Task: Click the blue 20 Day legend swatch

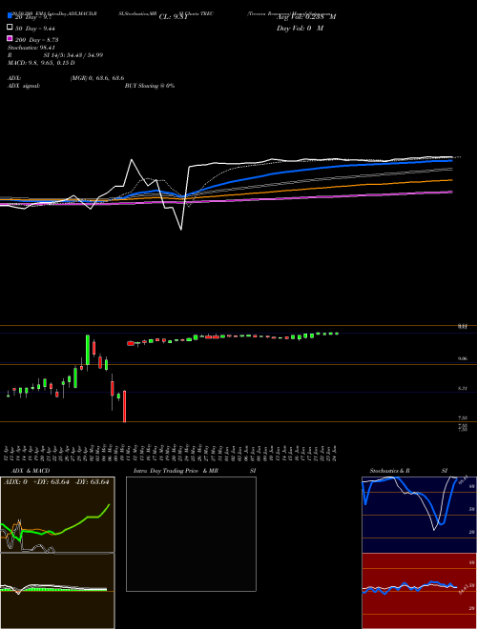Action: pyautogui.click(x=10, y=15)
